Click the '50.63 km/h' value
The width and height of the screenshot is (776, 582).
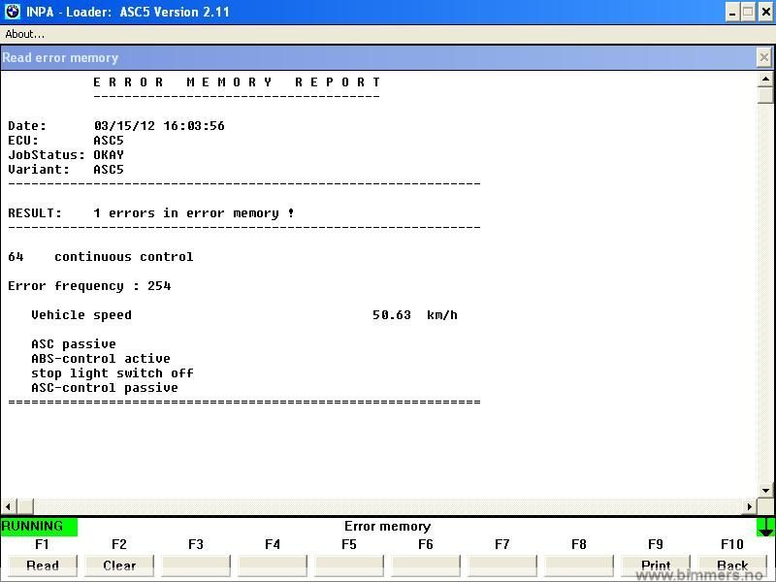[x=415, y=315]
